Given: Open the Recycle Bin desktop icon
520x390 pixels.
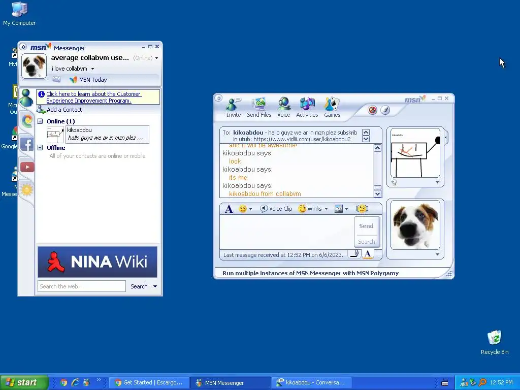Looking at the screenshot, I should pyautogui.click(x=495, y=343).
